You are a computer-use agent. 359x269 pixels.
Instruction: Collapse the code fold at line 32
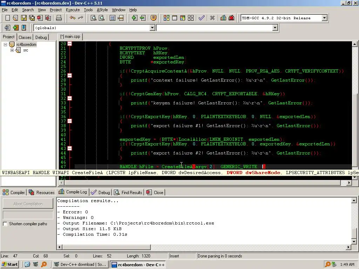click(x=70, y=98)
